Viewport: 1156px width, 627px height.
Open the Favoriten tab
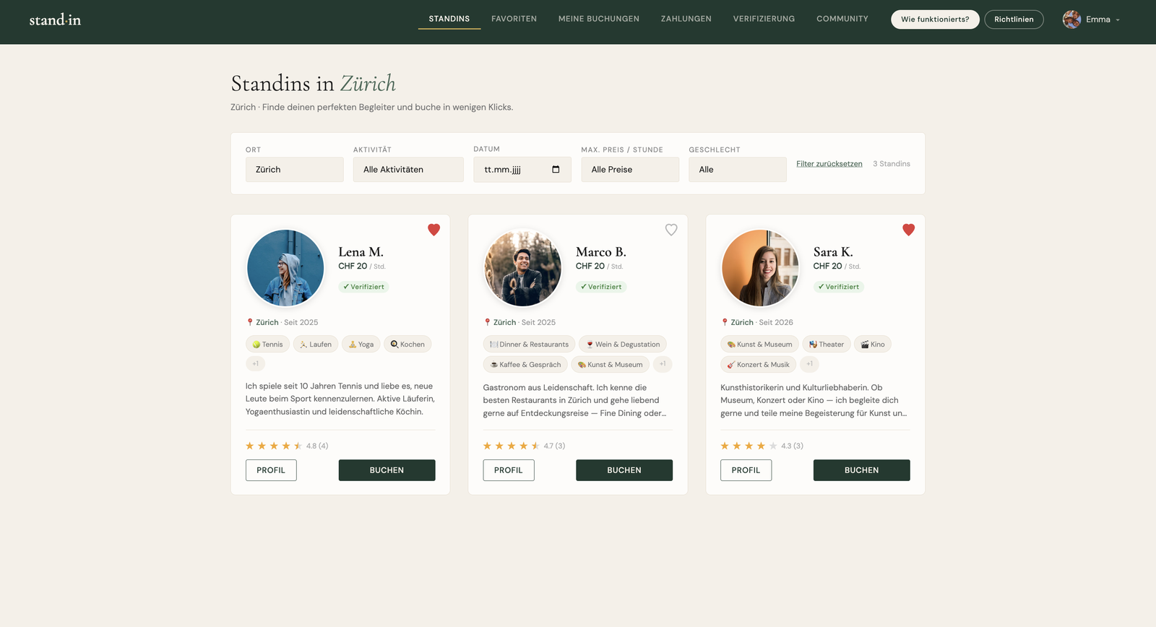click(514, 19)
